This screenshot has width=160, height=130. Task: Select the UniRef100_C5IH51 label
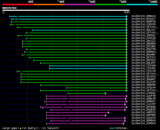(143, 68)
